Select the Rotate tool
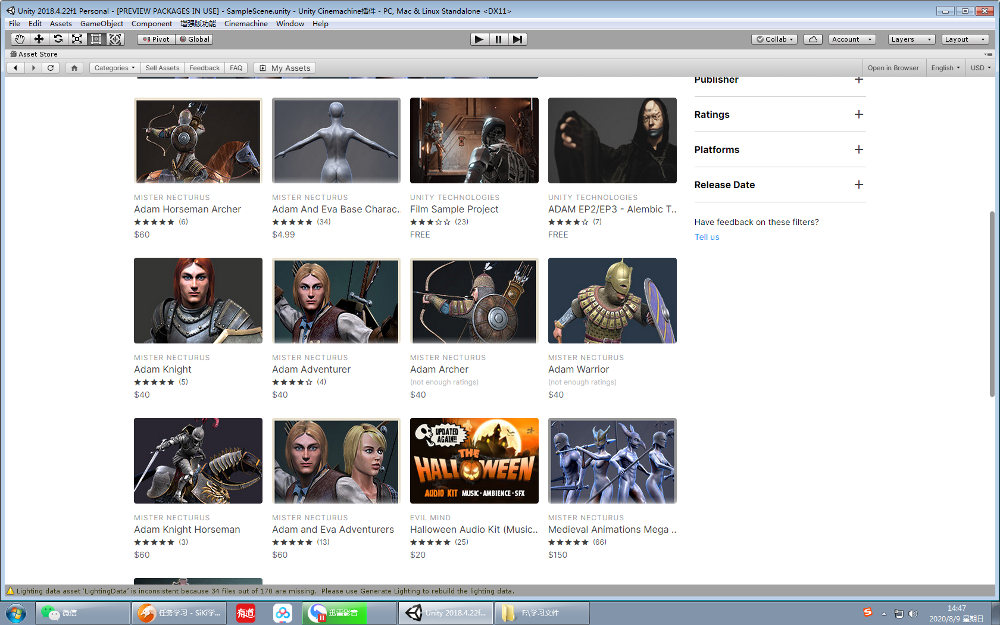The image size is (1000, 625). tap(58, 39)
